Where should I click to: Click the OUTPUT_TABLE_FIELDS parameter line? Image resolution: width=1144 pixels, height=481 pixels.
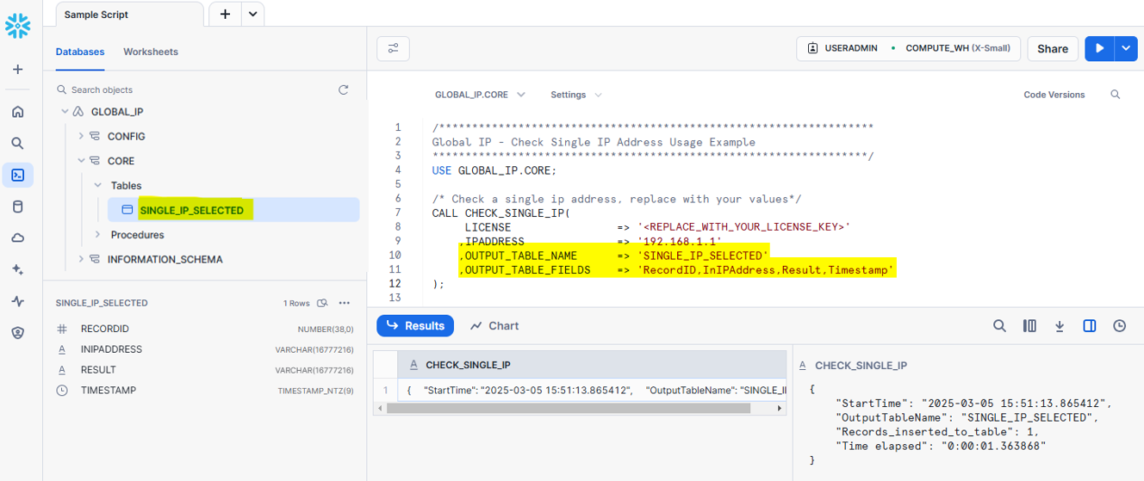pyautogui.click(x=678, y=270)
